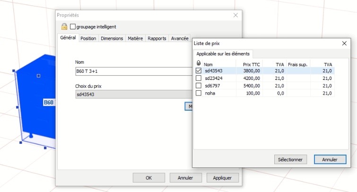The image size is (357, 192).
Task: Click into the Nom text field
Action: point(128,72)
